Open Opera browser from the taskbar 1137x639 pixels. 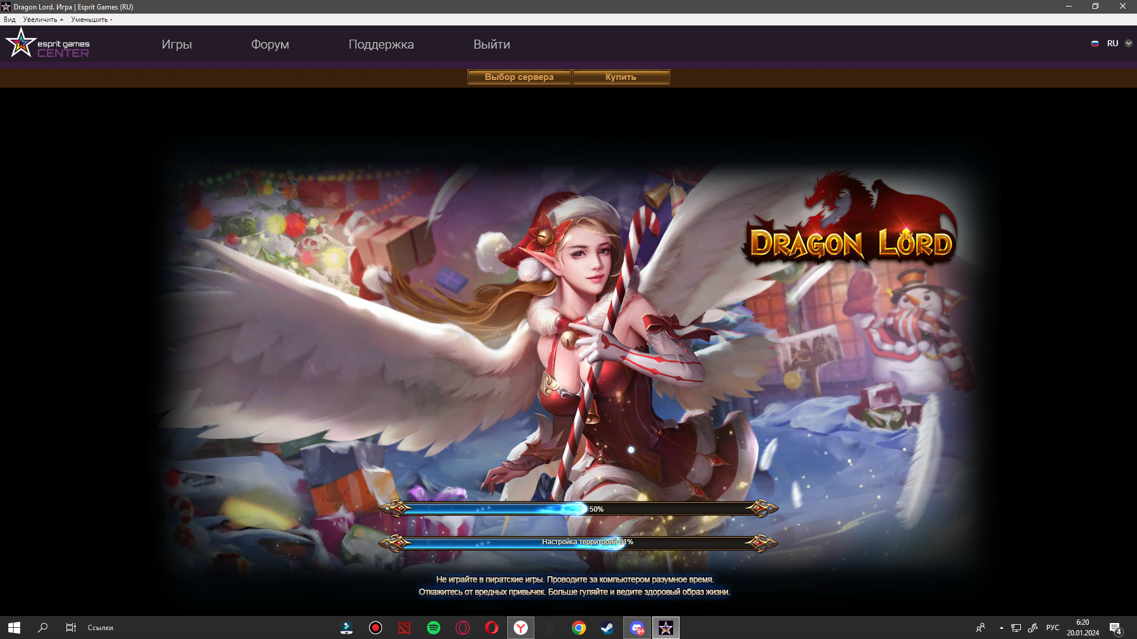(x=492, y=628)
